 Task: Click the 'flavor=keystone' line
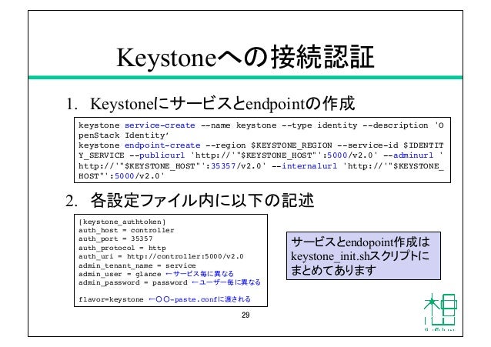[x=111, y=299]
